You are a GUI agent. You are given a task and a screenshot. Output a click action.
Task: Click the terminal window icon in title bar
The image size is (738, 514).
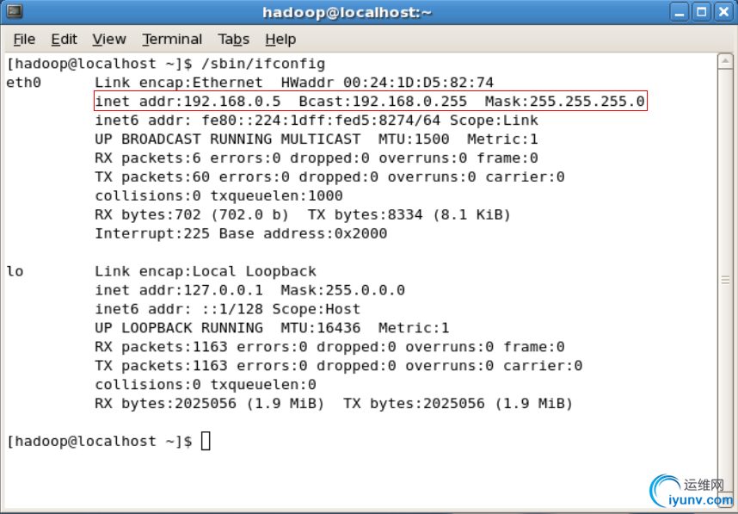[14, 11]
